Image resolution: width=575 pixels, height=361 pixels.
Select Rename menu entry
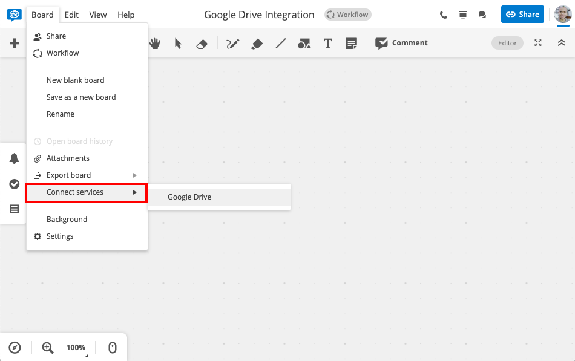[87, 114]
